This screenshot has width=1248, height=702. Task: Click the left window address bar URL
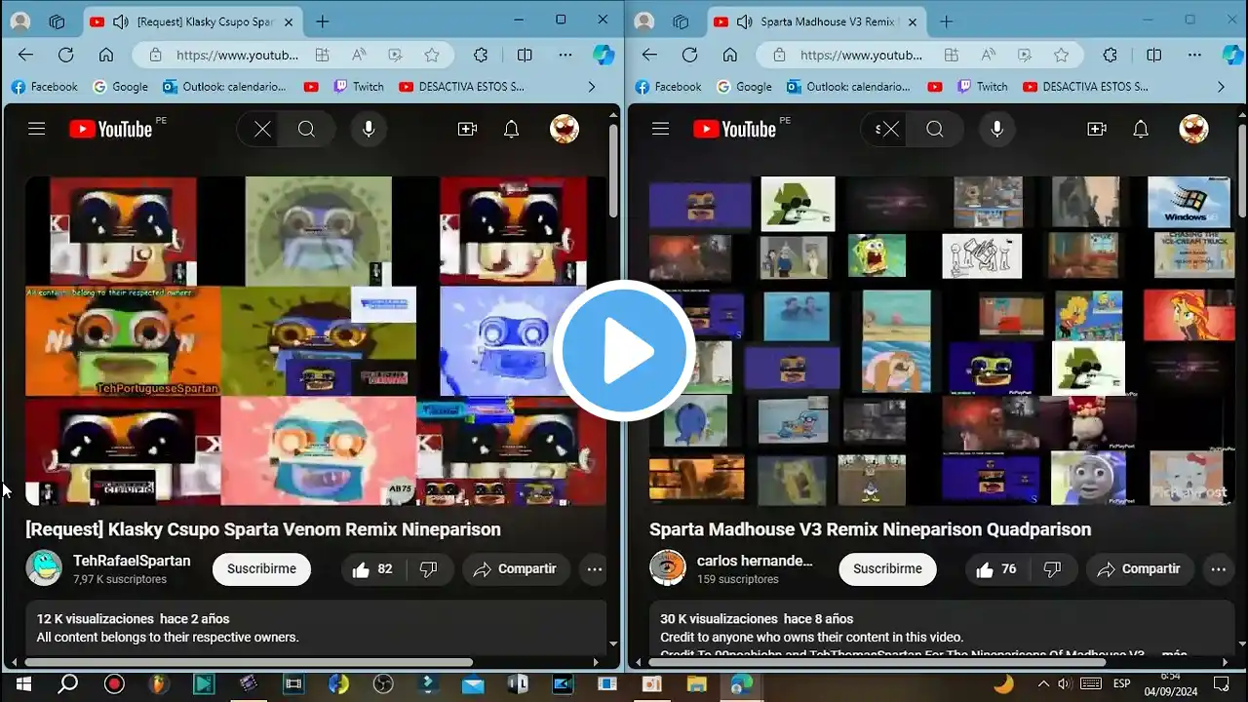(x=238, y=56)
